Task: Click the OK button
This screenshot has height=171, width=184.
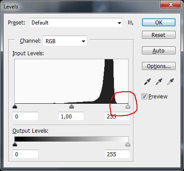Action: (x=159, y=22)
